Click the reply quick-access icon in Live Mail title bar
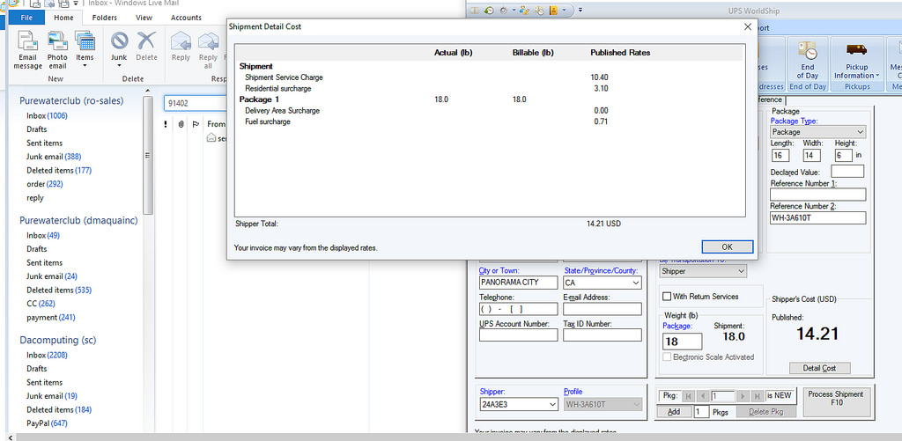Viewport: 902px width, 441px height. pyautogui.click(x=48, y=4)
